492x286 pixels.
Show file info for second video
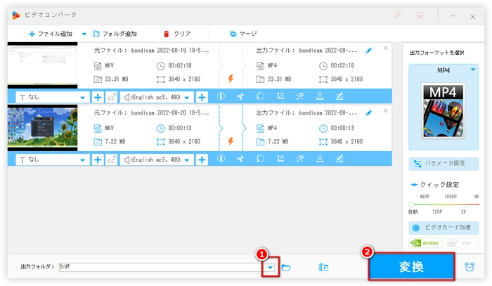click(x=221, y=159)
